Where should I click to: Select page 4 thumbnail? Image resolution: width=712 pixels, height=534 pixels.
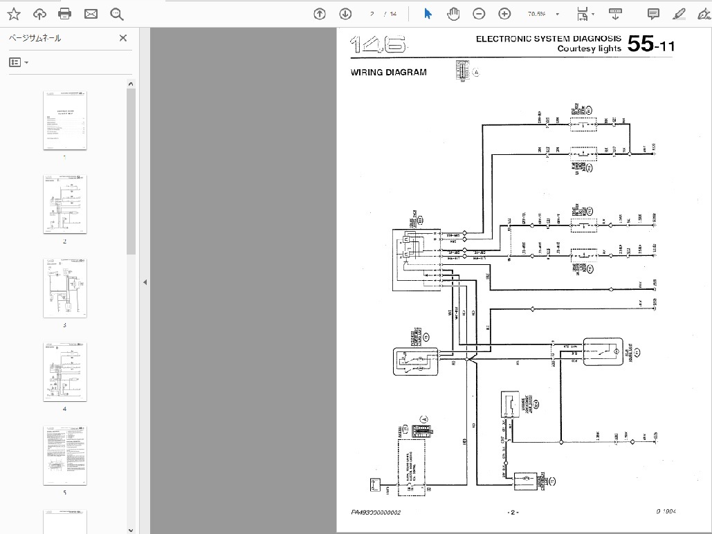pyautogui.click(x=65, y=372)
